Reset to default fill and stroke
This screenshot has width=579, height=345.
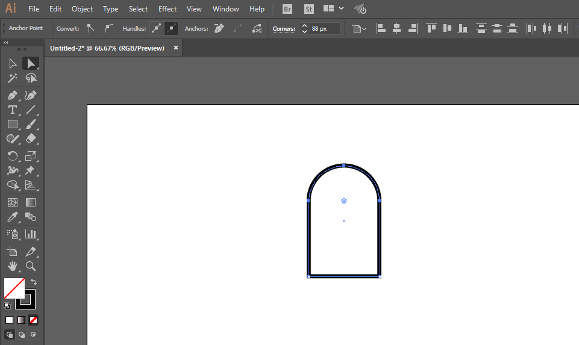pos(7,305)
